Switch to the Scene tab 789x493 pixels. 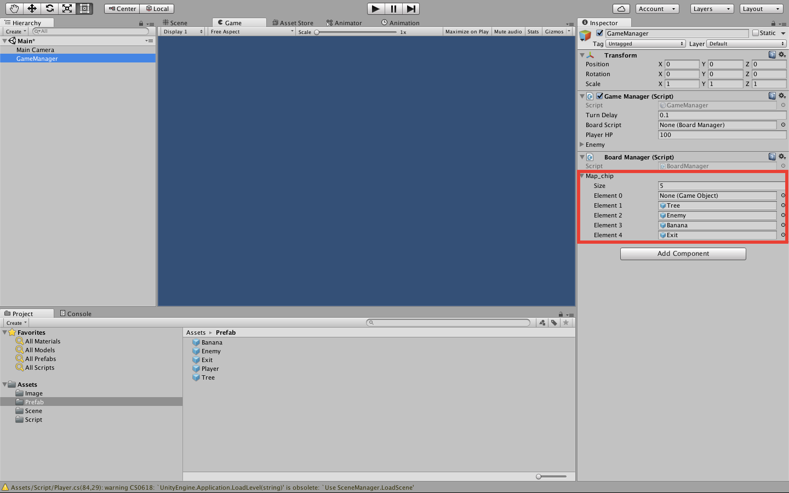175,23
